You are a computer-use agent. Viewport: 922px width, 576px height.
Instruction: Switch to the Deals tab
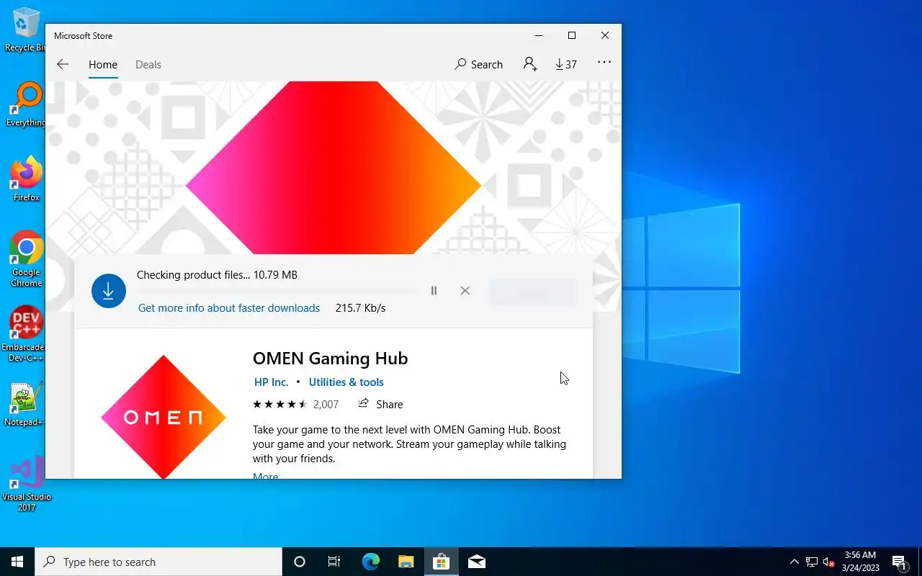point(148,65)
